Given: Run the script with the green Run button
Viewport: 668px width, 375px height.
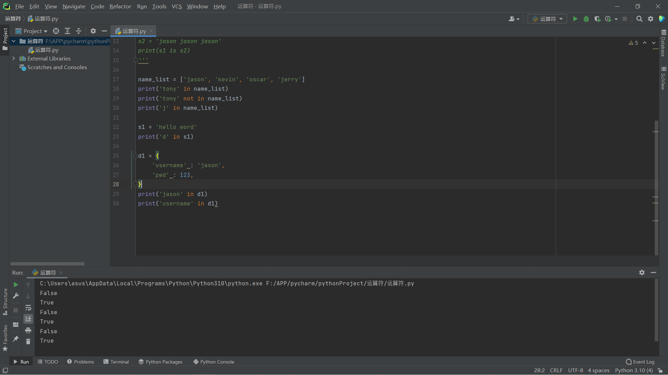Looking at the screenshot, I should (575, 19).
